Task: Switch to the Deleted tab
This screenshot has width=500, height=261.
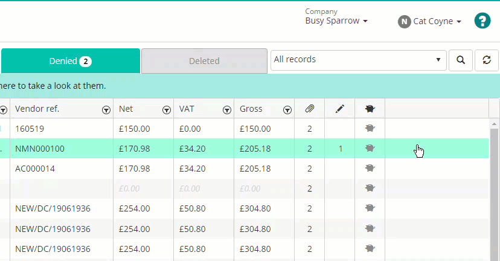Action: tap(204, 61)
